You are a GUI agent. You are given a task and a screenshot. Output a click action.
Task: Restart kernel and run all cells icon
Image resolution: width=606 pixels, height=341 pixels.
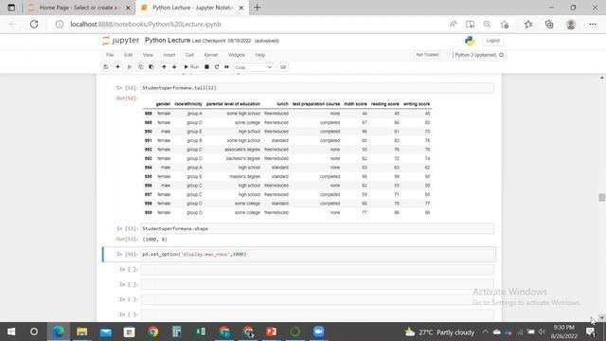227,67
